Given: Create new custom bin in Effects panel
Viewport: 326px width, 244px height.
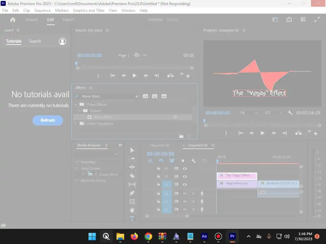Looking at the screenshot, I should [181, 136].
